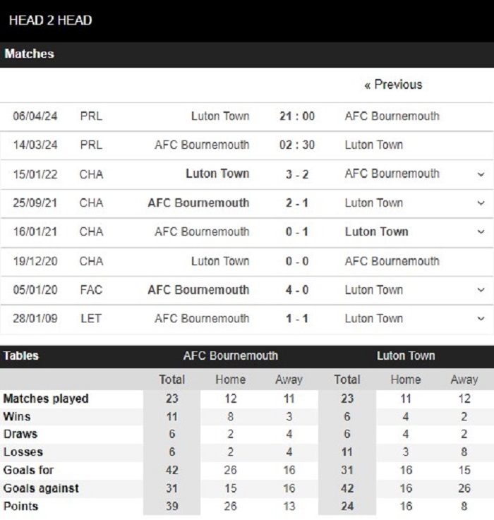Click the 02 : 30 kickoff time
Image resolution: width=494 pixels, height=520 pixels.
(297, 145)
